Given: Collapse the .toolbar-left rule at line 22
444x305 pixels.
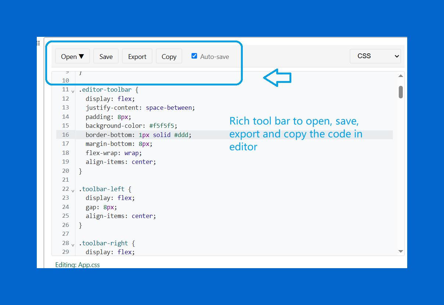Looking at the screenshot, I should pos(72,190).
